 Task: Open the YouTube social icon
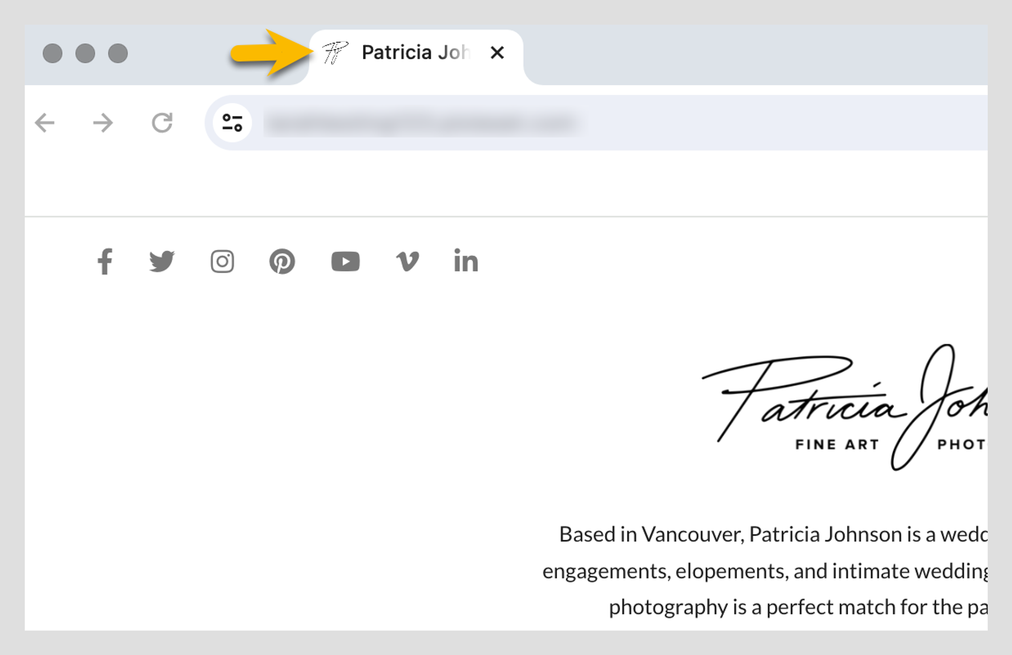pyautogui.click(x=346, y=261)
